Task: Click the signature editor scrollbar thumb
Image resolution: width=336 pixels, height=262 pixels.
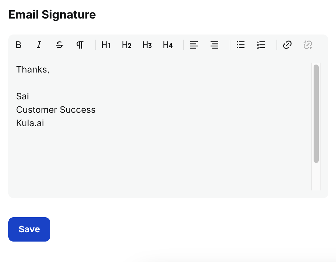Action: (x=316, y=113)
